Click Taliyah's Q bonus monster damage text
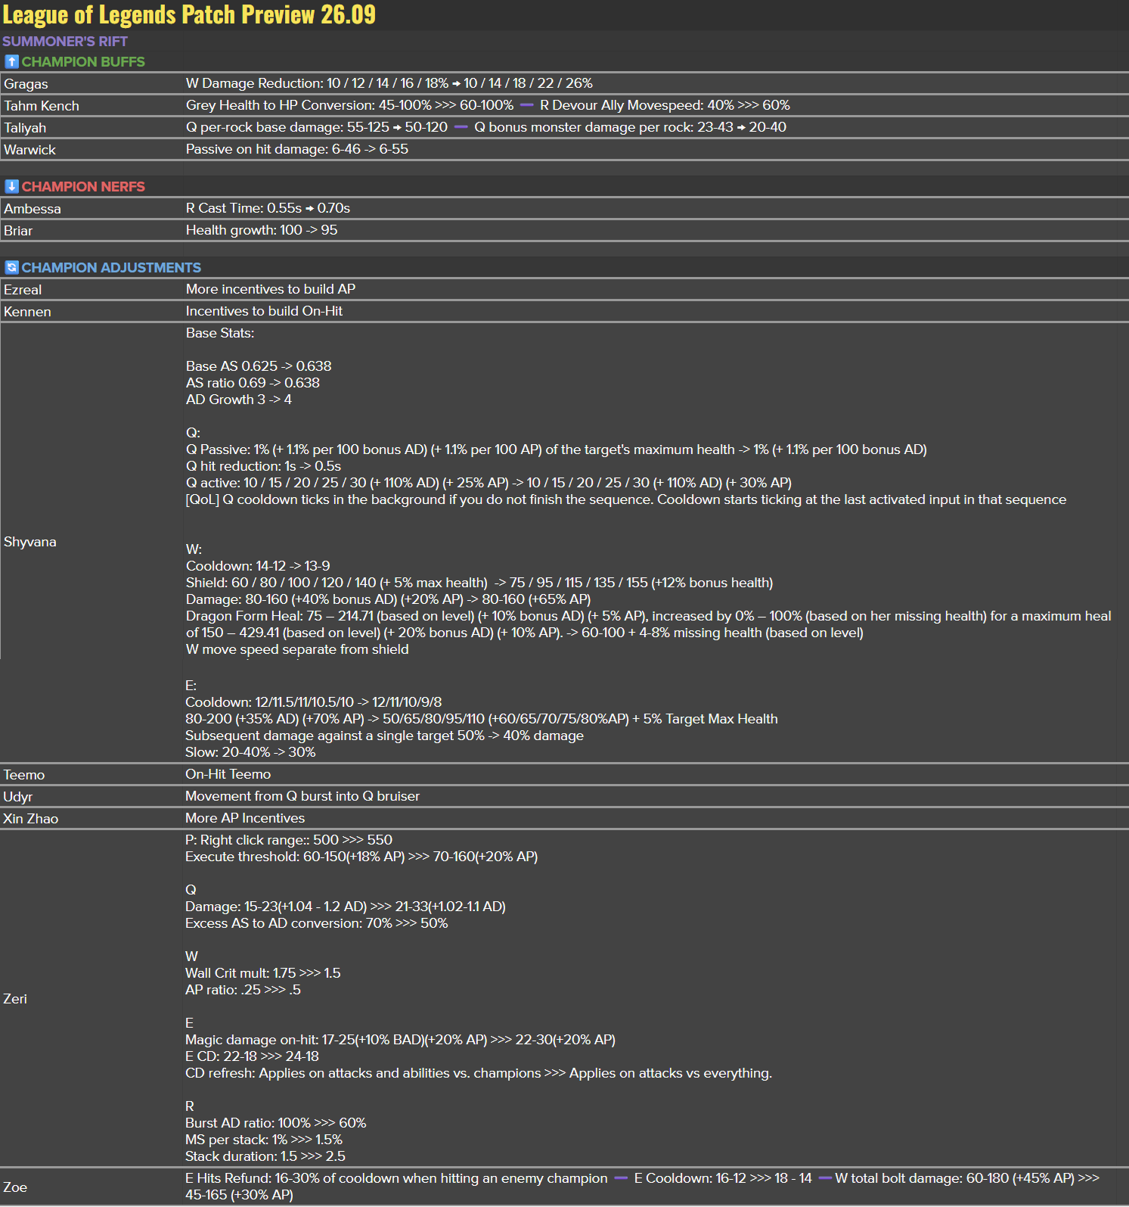 (x=631, y=127)
